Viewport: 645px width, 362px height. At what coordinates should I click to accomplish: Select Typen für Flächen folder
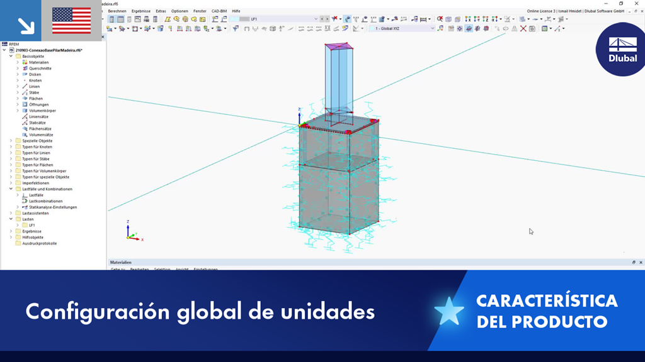[37, 165]
